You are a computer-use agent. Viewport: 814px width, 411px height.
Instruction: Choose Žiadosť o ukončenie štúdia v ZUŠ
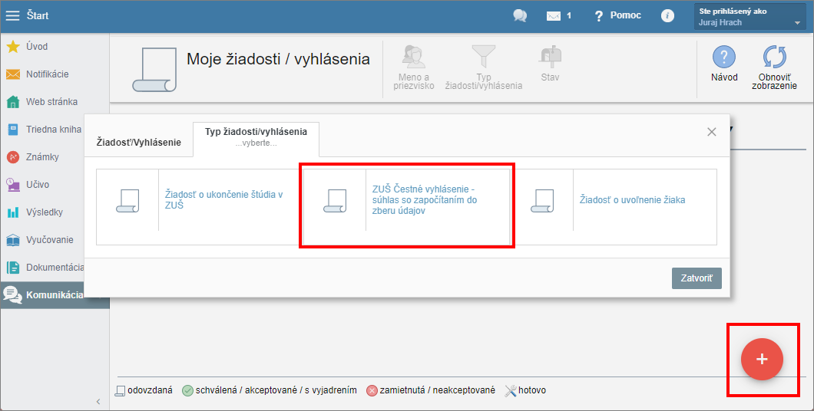click(x=200, y=206)
